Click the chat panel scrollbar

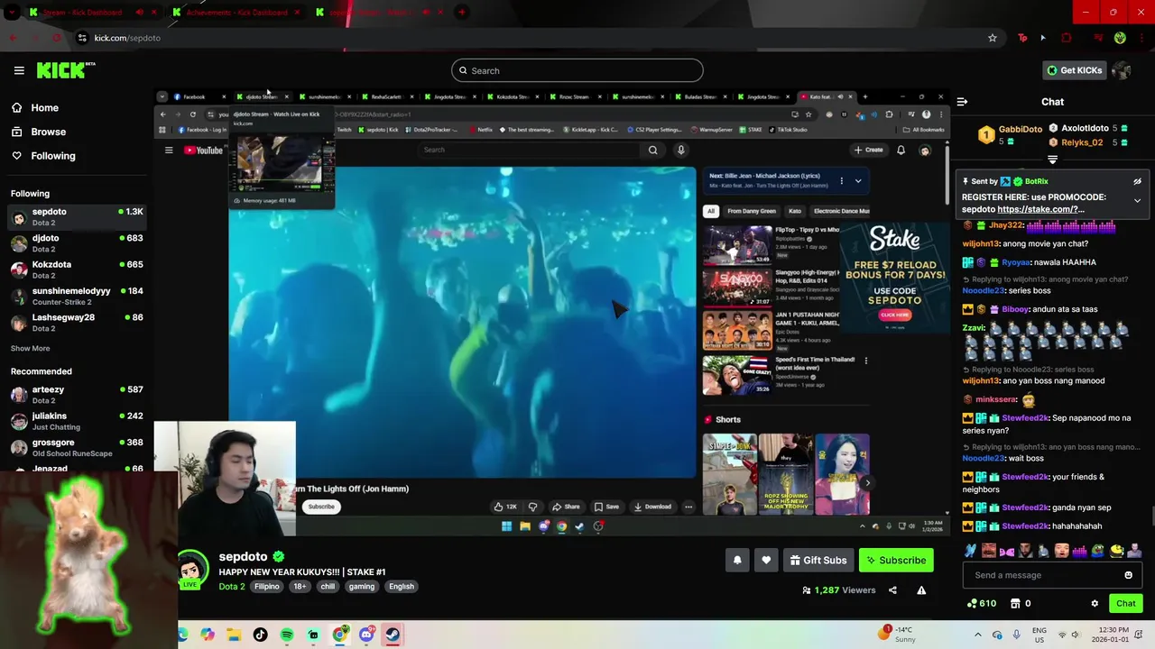[1151, 515]
